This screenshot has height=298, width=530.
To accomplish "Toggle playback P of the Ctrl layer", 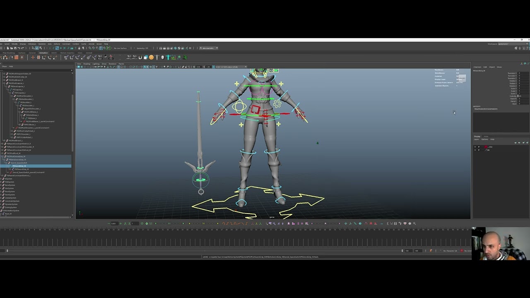I will coord(479,147).
